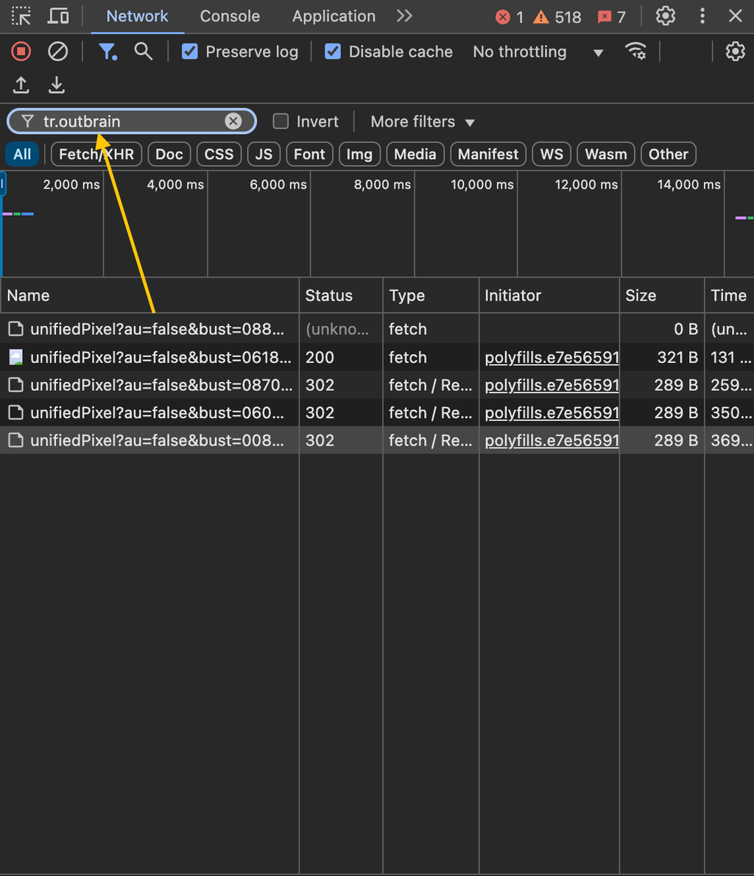The image size is (754, 876).
Task: Toggle the filter funnel icon
Action: click(x=108, y=52)
